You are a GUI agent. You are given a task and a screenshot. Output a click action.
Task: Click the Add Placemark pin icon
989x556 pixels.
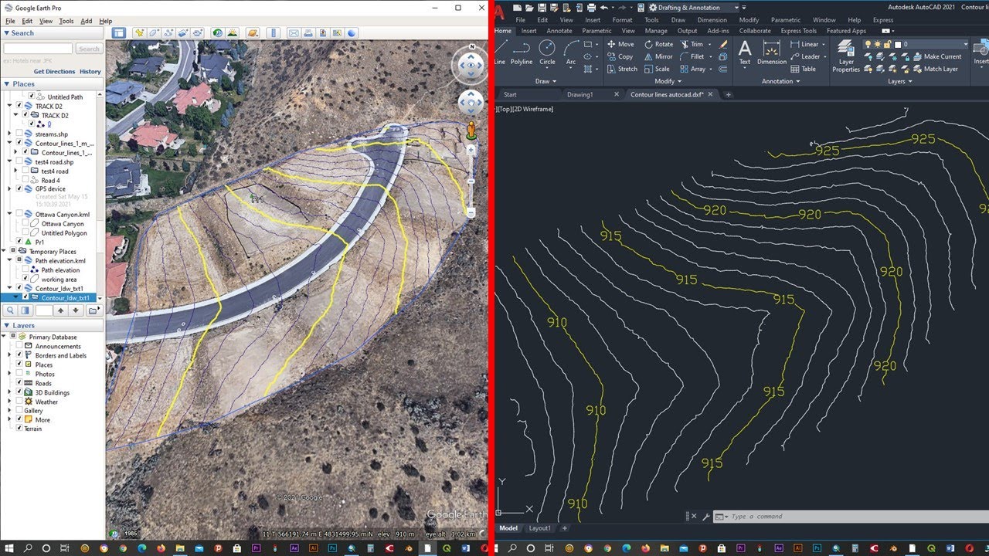click(x=139, y=33)
